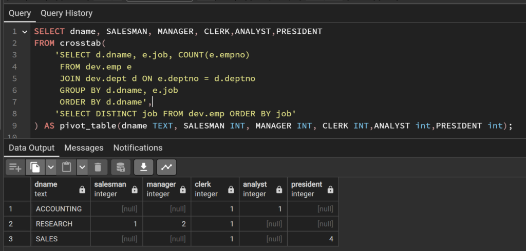526x251 pixels.
Task: Click the lock icon in manager column
Action: pos(183,190)
